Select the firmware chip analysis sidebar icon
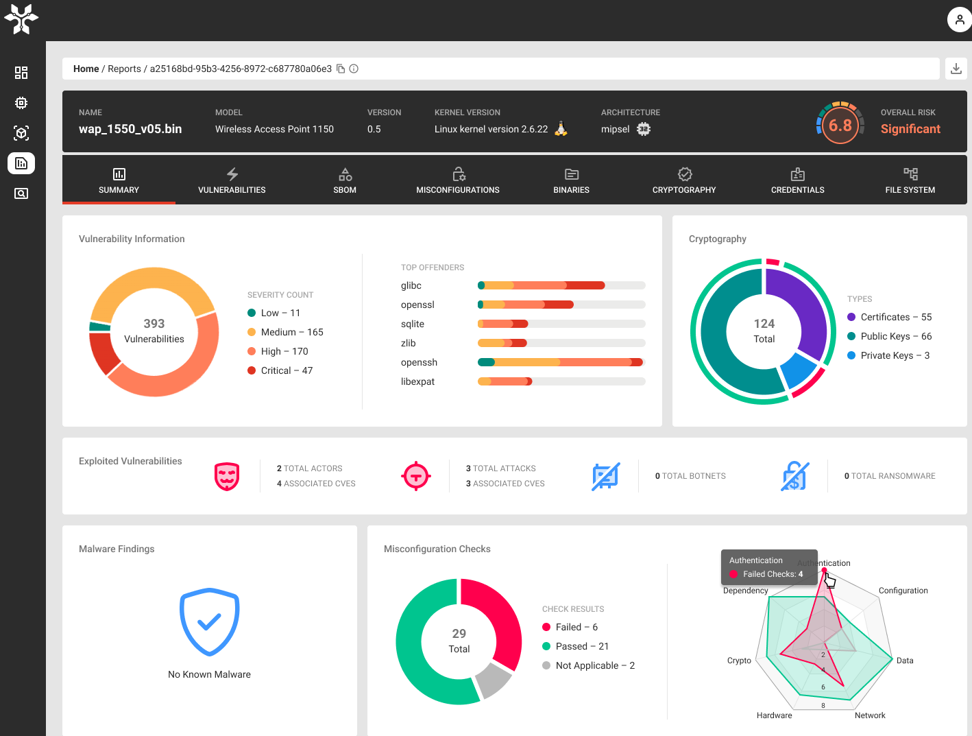The image size is (972, 736). [21, 103]
